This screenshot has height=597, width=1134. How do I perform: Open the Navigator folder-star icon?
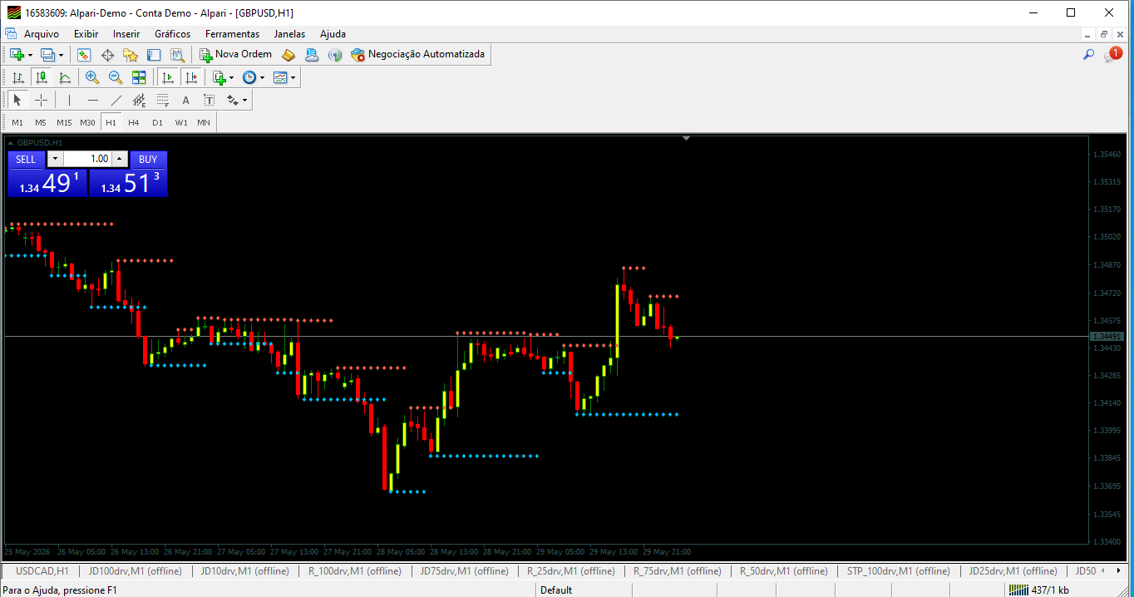(131, 55)
